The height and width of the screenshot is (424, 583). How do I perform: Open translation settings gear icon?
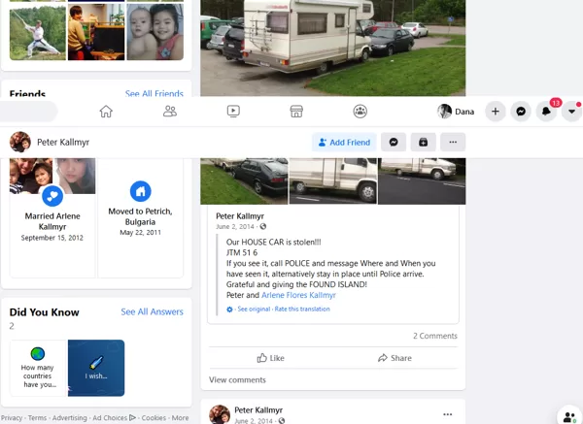pyautogui.click(x=229, y=310)
